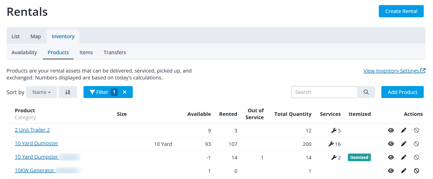The image size is (433, 179).
Task: Disable the 2 Unit Trailer 2 product
Action: click(416, 130)
